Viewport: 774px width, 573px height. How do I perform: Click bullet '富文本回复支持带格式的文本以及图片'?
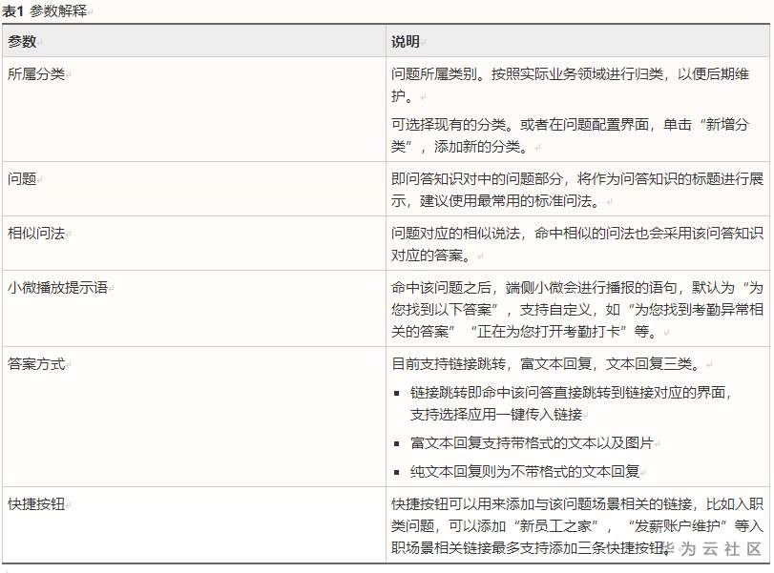click(x=532, y=442)
